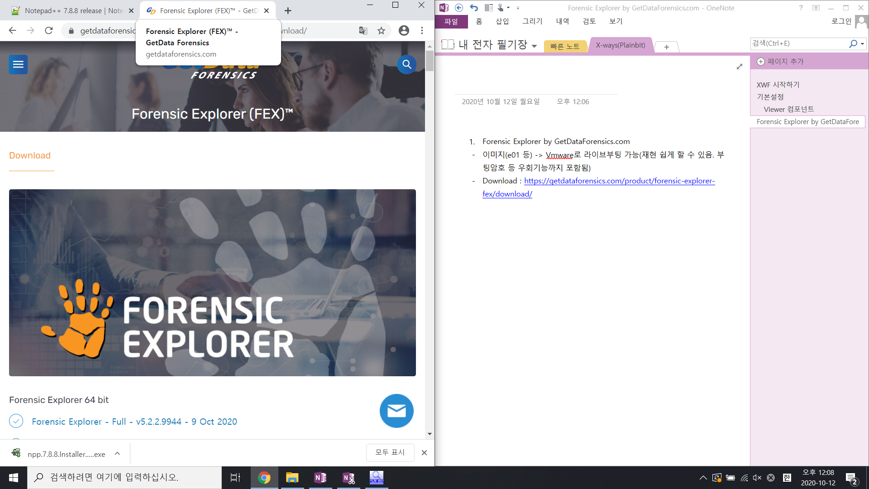Image resolution: width=869 pixels, height=489 pixels.
Task: Open the round mail contact button
Action: [x=396, y=411]
